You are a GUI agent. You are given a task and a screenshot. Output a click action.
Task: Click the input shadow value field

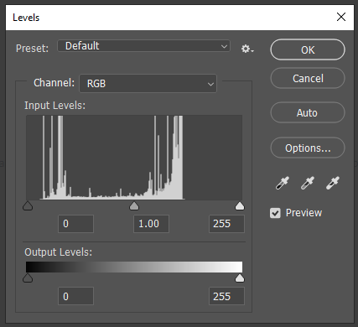coord(75,224)
